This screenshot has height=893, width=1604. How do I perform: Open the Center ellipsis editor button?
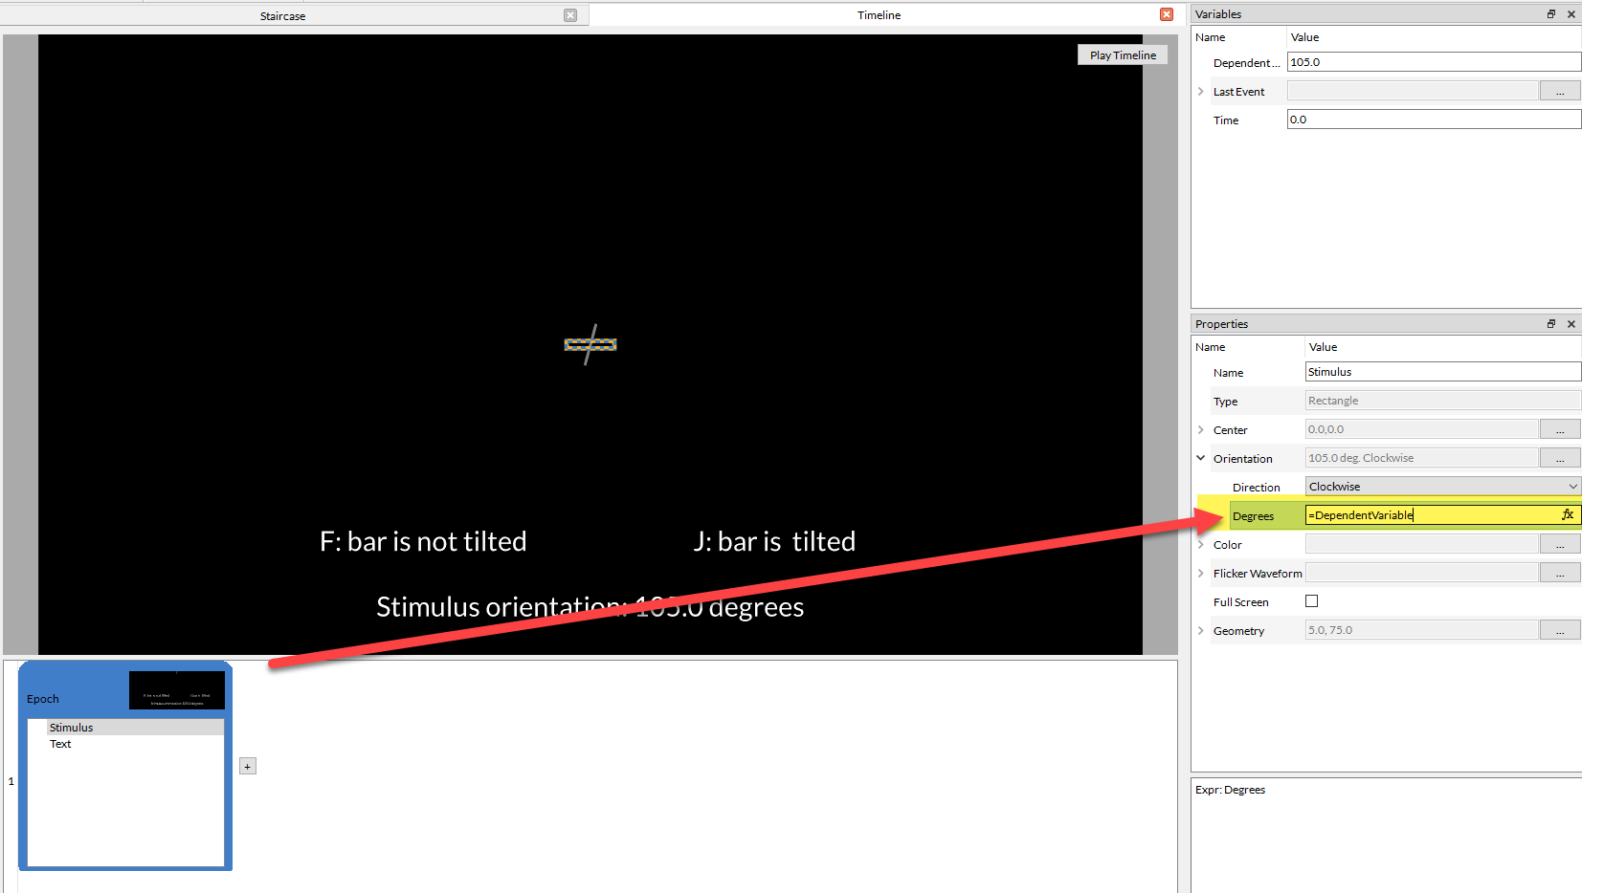pyautogui.click(x=1559, y=430)
